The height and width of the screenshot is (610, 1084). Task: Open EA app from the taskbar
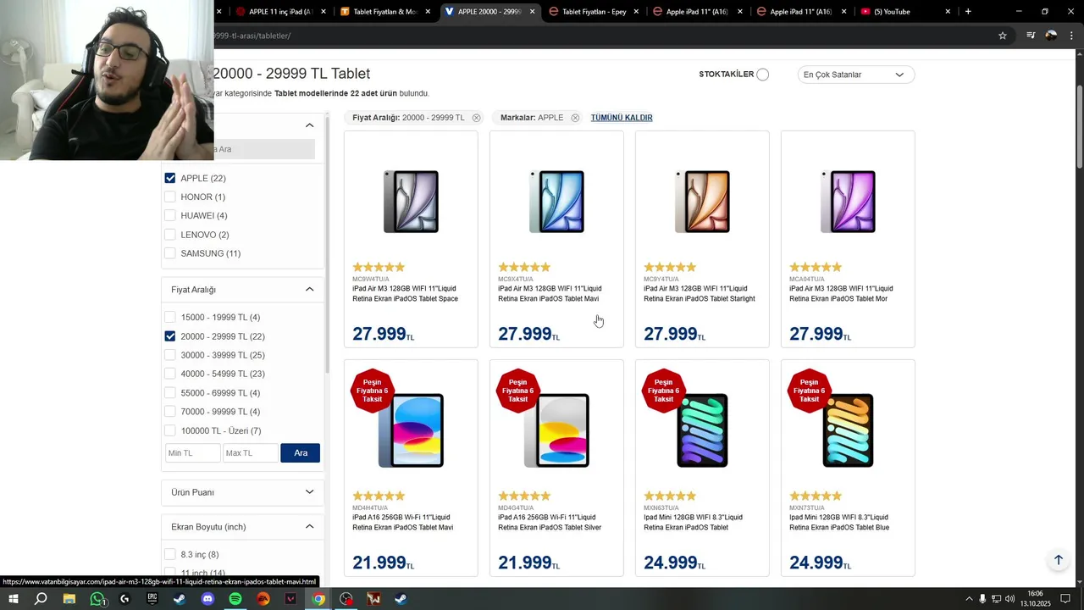tap(263, 599)
